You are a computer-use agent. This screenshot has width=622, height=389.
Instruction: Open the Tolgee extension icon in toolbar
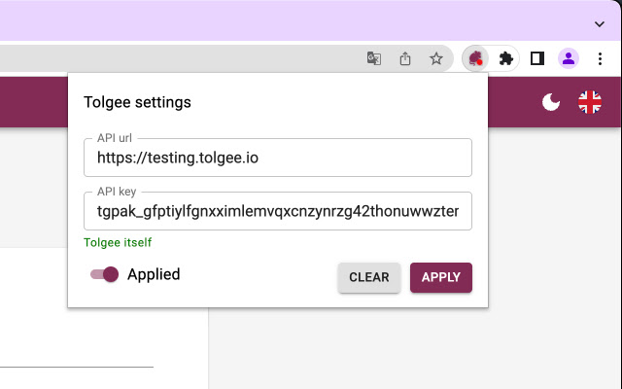pyautogui.click(x=475, y=58)
